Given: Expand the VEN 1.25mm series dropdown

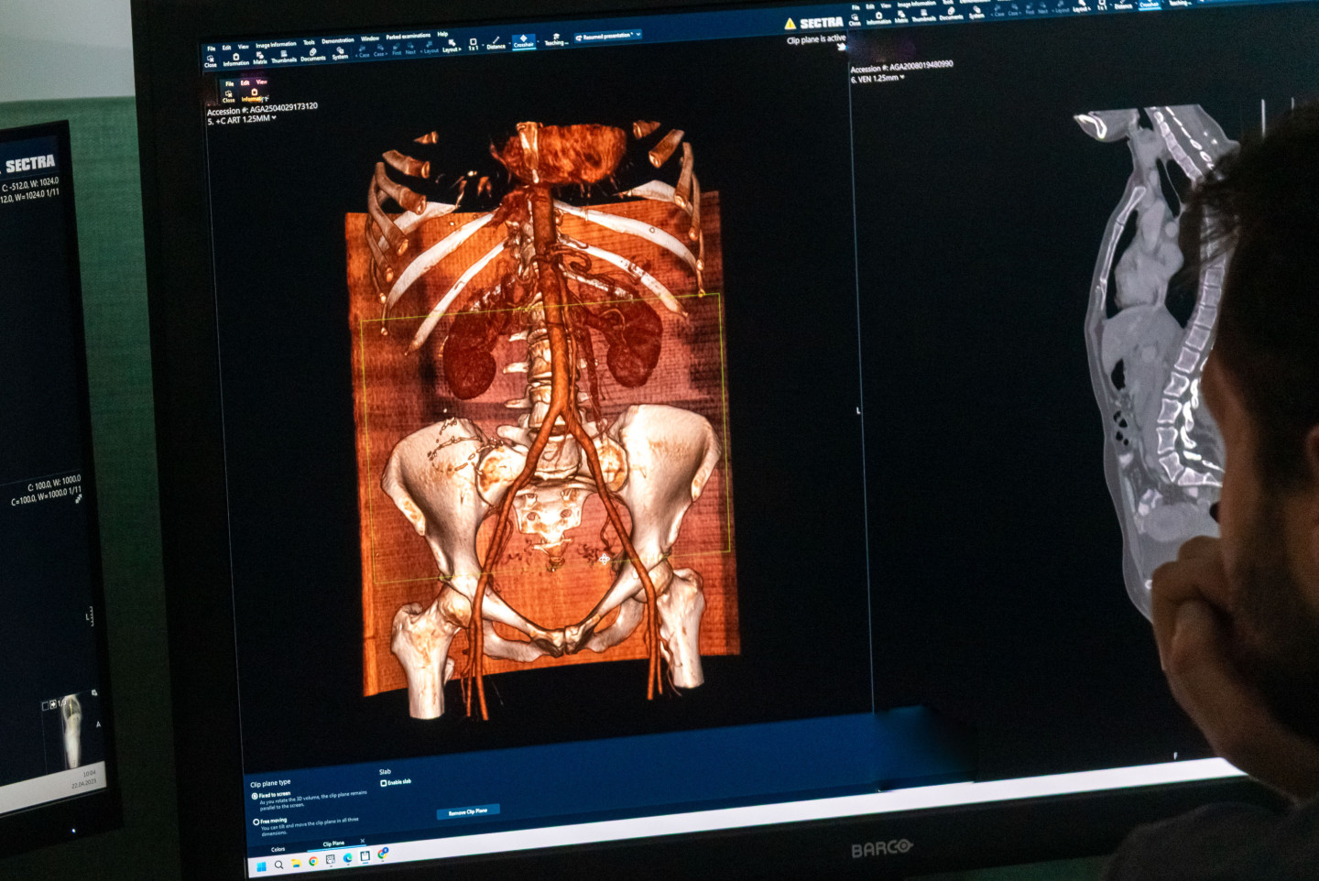Looking at the screenshot, I should (902, 78).
